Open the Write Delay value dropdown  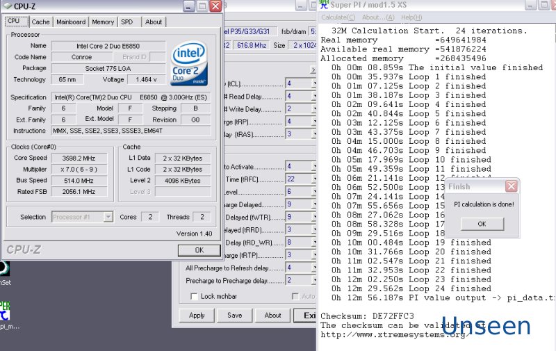(x=314, y=109)
